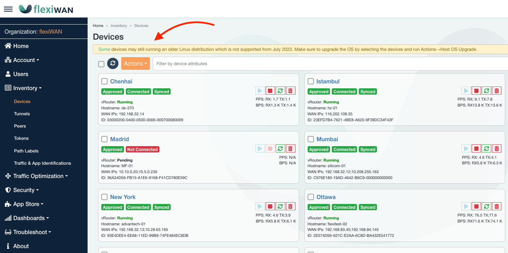
Task: Sync the New York device configuration
Action: (x=280, y=206)
